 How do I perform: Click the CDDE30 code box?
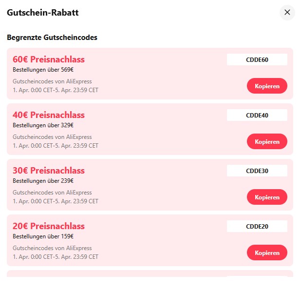click(257, 171)
